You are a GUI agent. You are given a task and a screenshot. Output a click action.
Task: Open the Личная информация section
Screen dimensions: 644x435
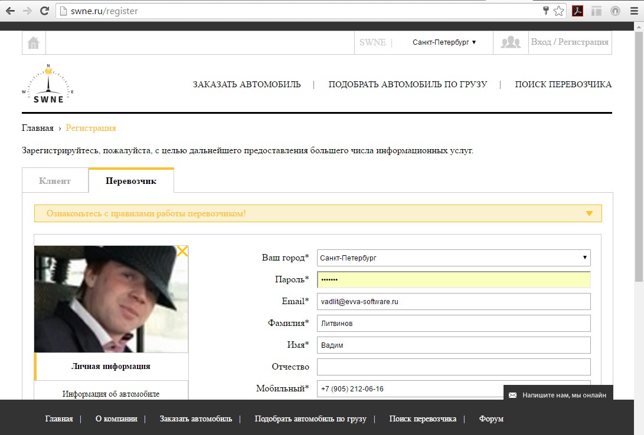(111, 367)
